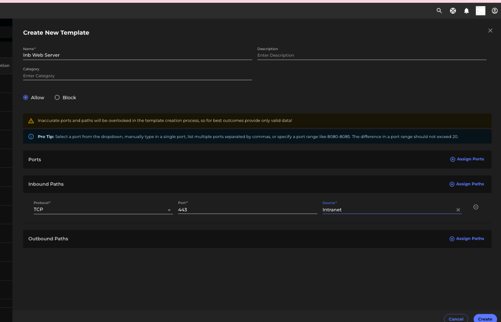Click the yellow warning triangle icon
This screenshot has width=501, height=322.
[x=31, y=121]
